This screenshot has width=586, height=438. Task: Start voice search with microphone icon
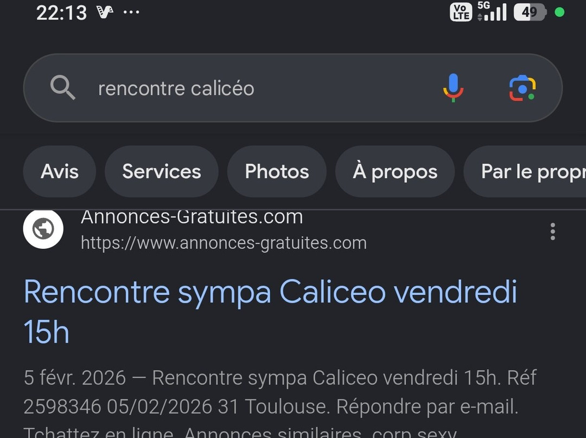(453, 88)
